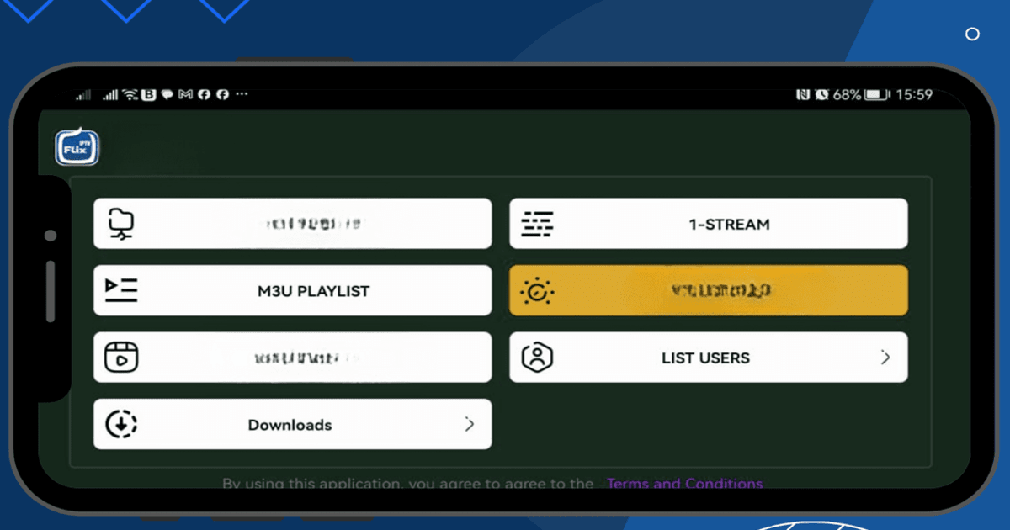Open the M3U PLAYLIST option

tap(292, 291)
